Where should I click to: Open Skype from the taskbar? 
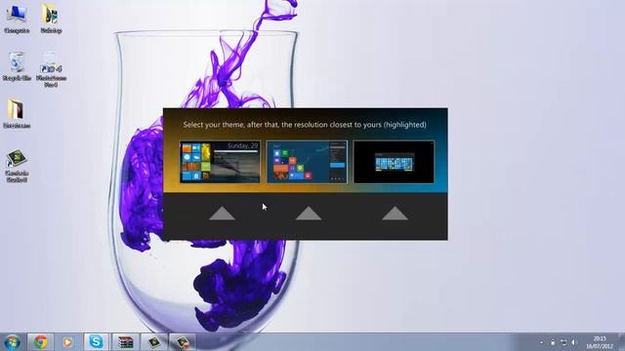tap(96, 342)
